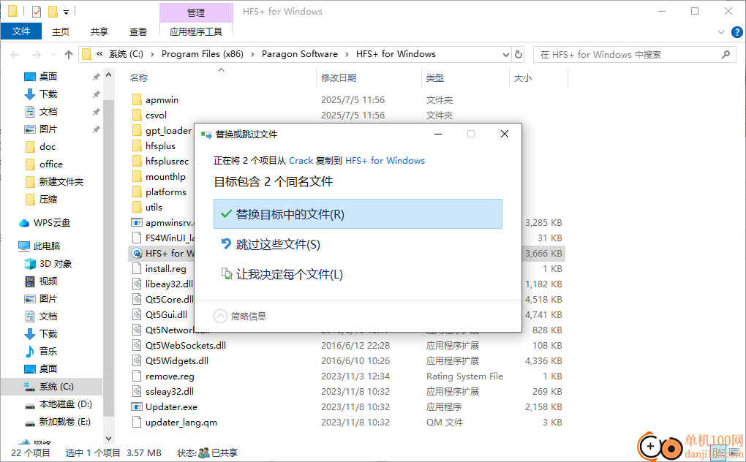Select Qt5Core.dll file icon
746x462 pixels.
[x=137, y=300]
